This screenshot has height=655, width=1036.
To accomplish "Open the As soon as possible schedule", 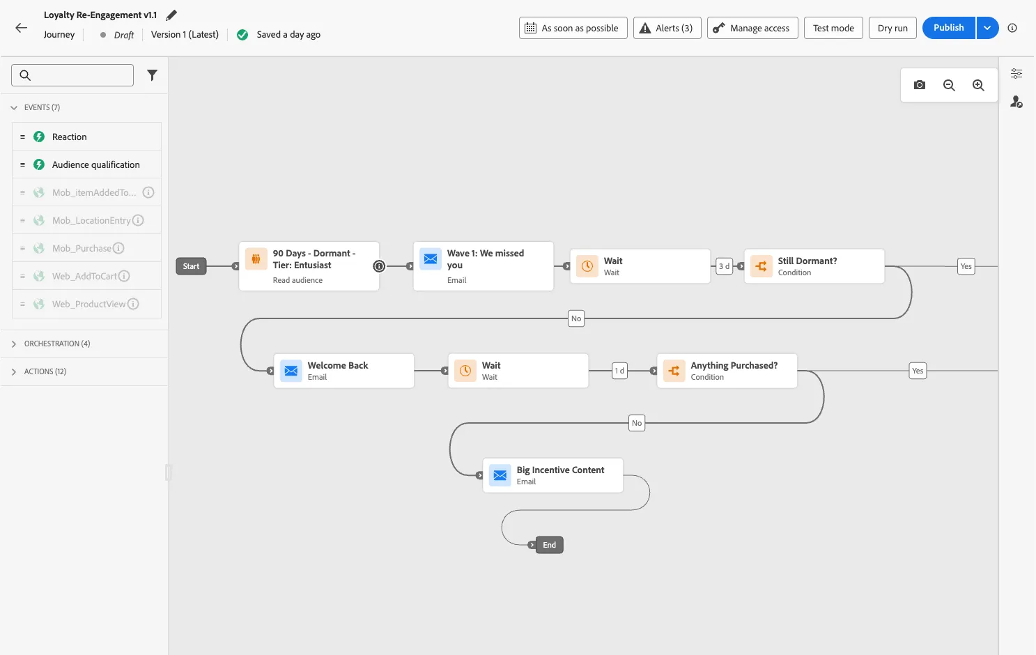I will 573,28.
